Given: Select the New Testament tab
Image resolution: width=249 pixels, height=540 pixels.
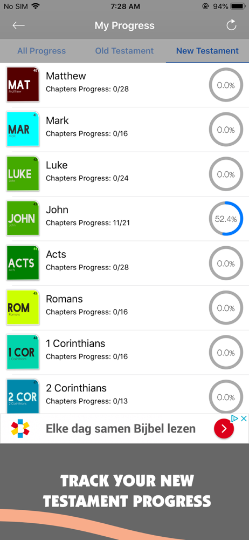Looking at the screenshot, I should pyautogui.click(x=207, y=51).
